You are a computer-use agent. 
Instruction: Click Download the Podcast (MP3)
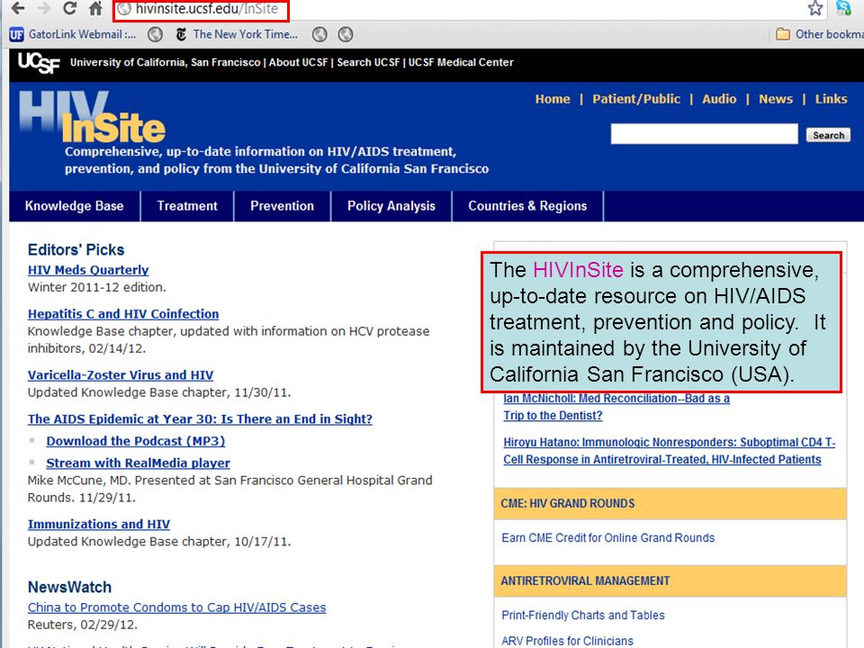[x=136, y=441]
